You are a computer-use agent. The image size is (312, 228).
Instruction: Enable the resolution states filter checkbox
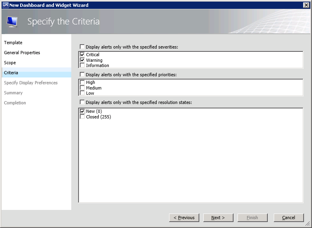(83, 102)
